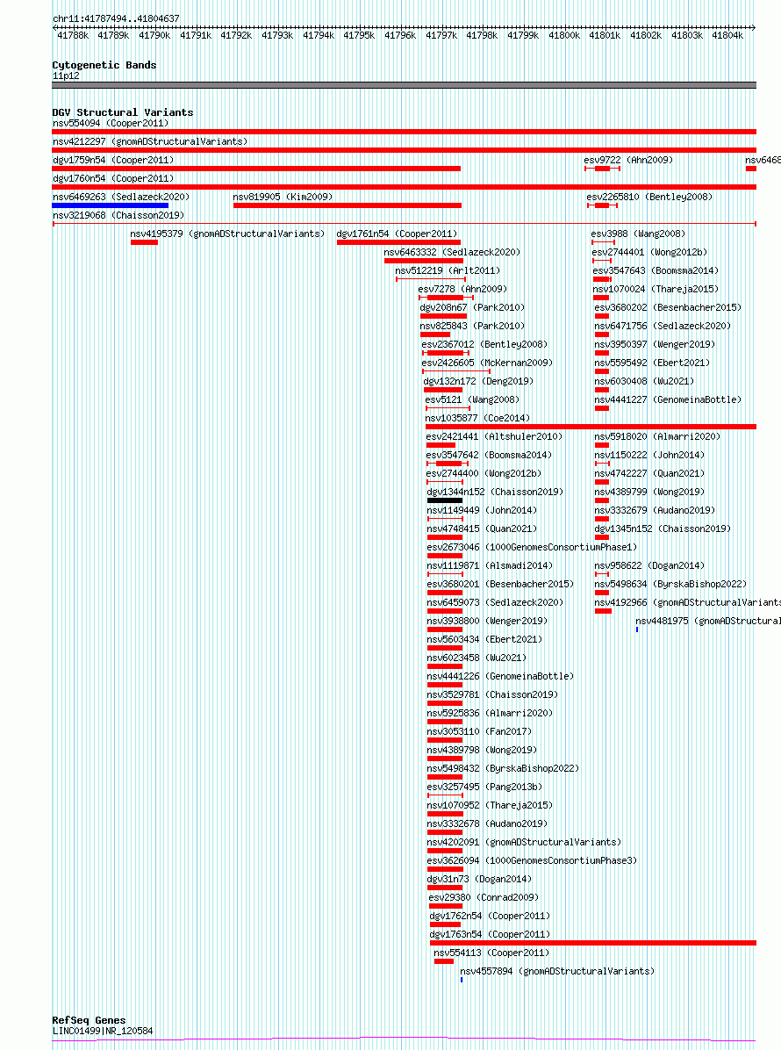Image resolution: width=781 pixels, height=1050 pixels.
Task: Click nsv4557894 gnomAD variant label
Action: coord(557,971)
